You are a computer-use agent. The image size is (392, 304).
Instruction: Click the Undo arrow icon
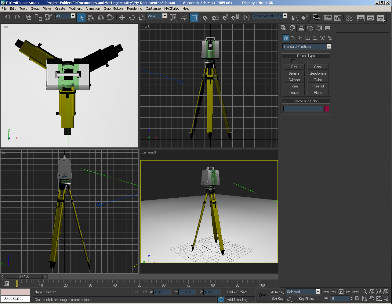(x=8, y=17)
